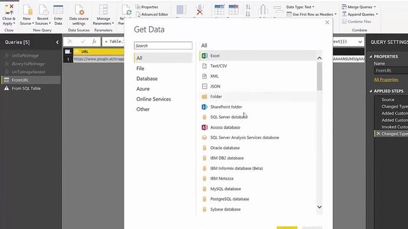Viewport: 408px width, 229px height.
Task: Filter sources by Online Services
Action: (154, 99)
